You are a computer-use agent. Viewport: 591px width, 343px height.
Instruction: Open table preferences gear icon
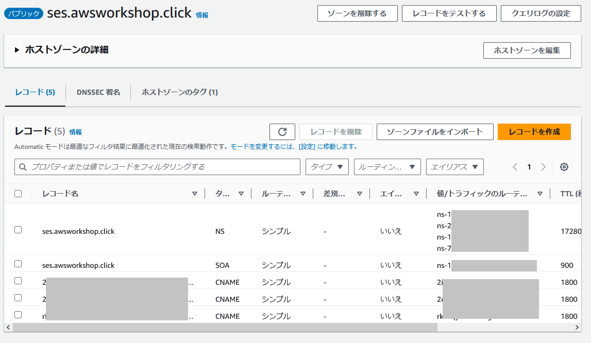tap(564, 167)
